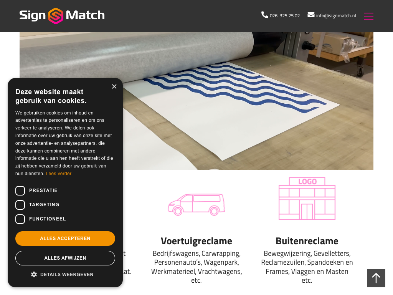Viewport: 393px width, 295px height.
Task: Click the phone icon in header
Action: [x=265, y=15]
